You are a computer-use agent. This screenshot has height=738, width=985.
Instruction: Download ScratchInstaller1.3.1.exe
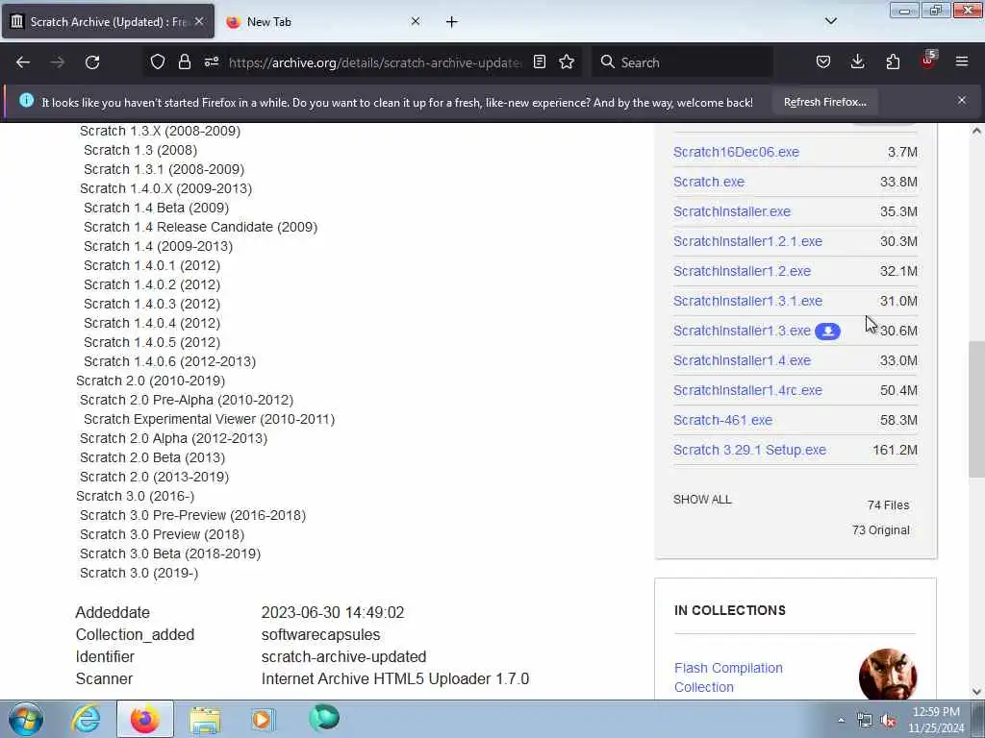[x=747, y=301]
